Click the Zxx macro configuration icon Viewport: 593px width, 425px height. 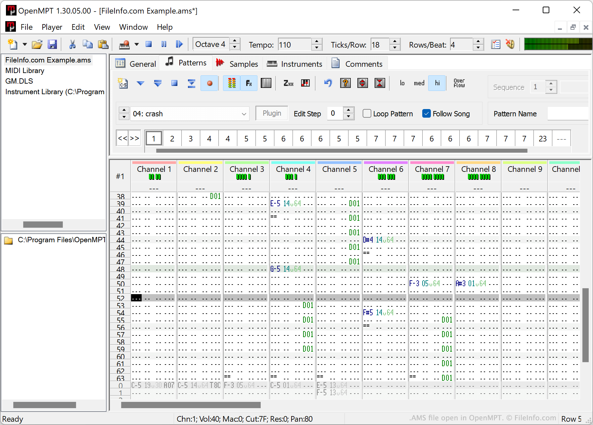coord(288,83)
